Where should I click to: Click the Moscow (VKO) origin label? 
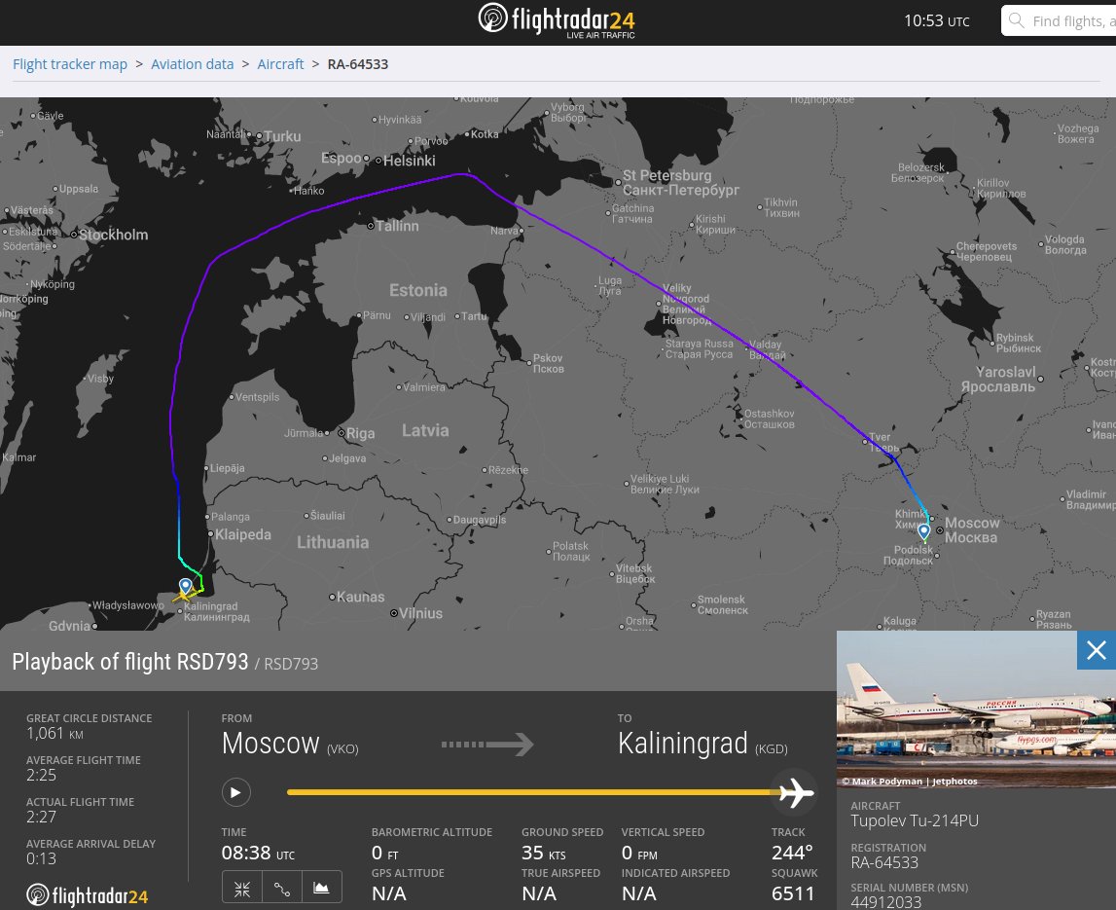[290, 745]
